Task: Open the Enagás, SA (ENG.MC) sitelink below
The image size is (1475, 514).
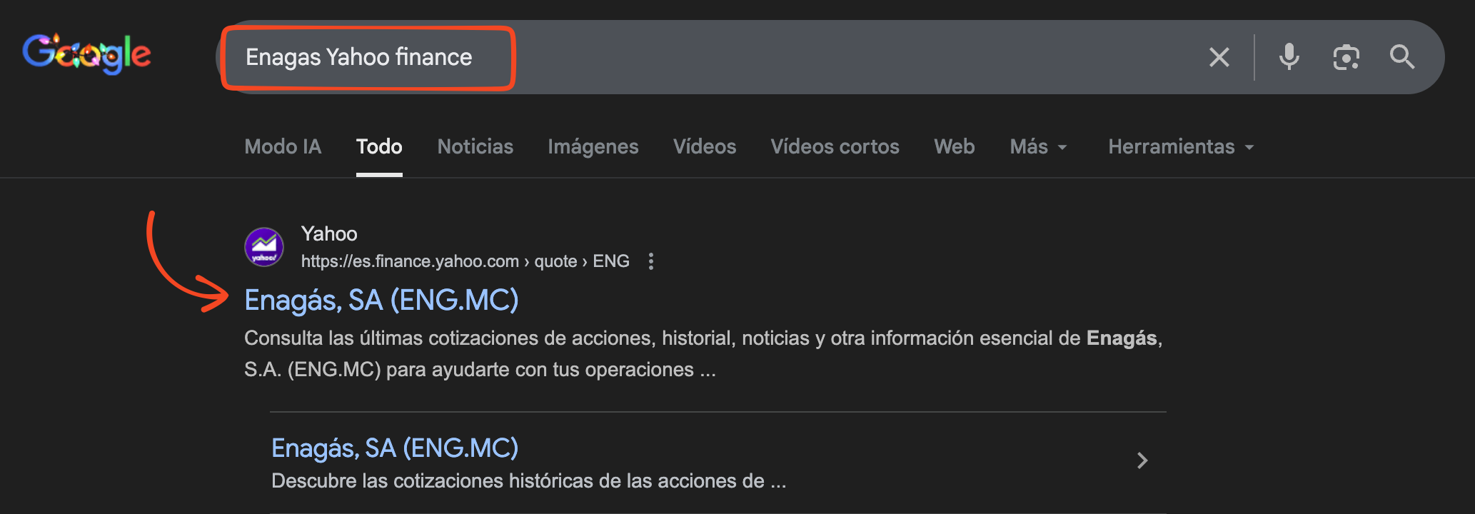Action: coord(394,448)
